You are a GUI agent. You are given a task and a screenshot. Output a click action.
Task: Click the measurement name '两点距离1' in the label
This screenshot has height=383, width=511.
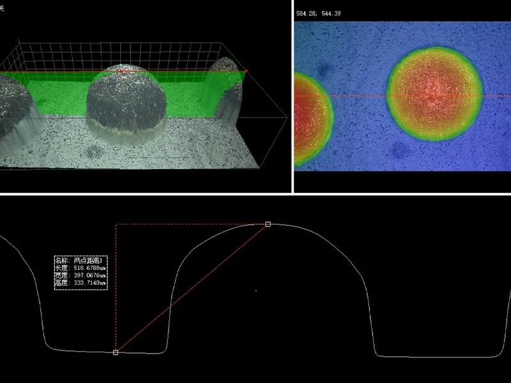tap(88, 260)
